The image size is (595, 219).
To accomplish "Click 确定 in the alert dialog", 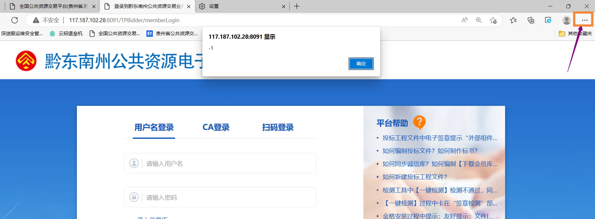I will pyautogui.click(x=361, y=64).
